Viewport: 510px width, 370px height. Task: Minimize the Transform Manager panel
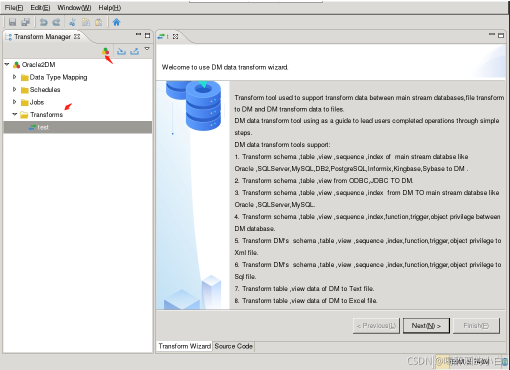[138, 34]
